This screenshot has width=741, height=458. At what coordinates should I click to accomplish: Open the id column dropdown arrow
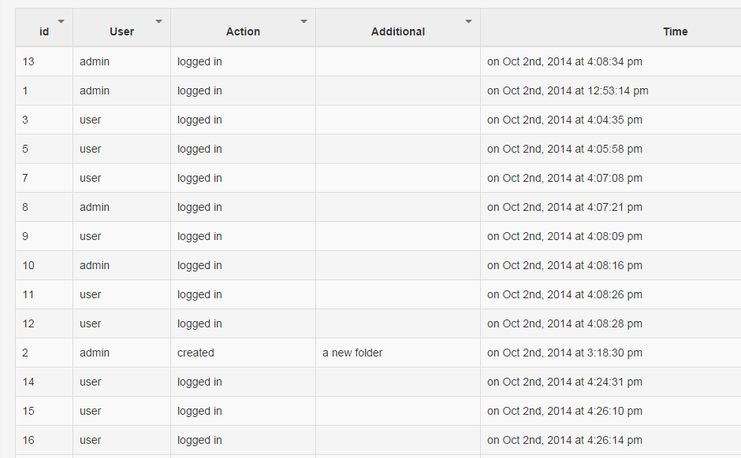point(61,21)
